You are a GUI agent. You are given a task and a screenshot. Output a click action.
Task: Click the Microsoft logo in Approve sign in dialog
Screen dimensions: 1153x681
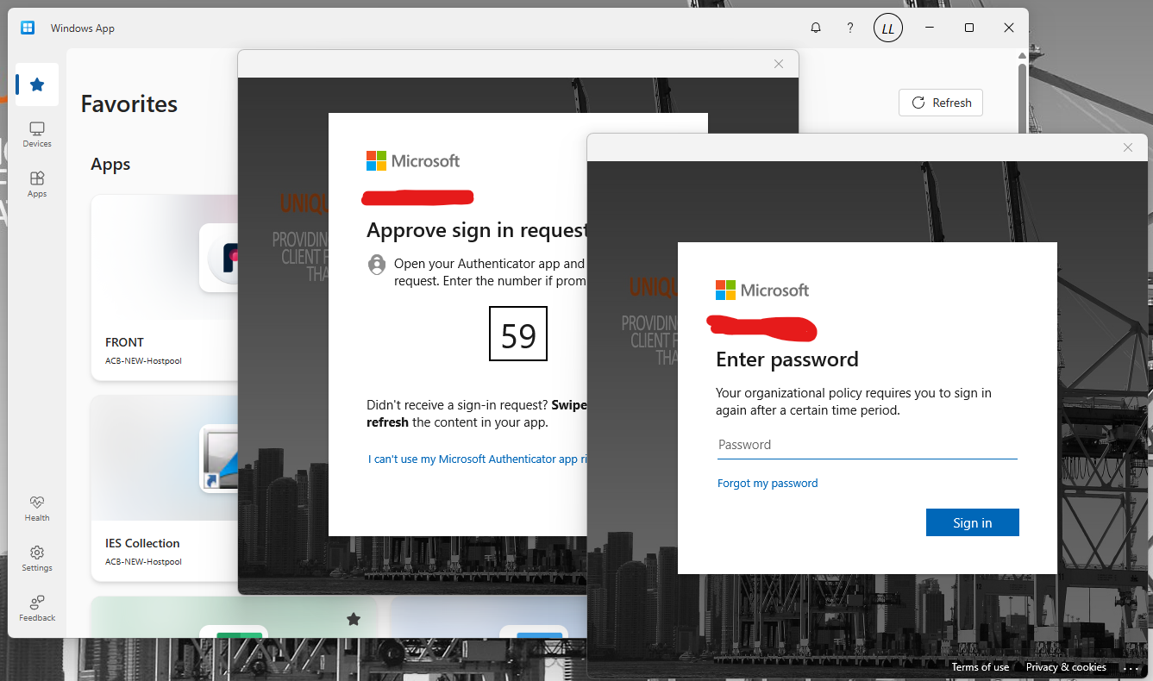(x=413, y=161)
